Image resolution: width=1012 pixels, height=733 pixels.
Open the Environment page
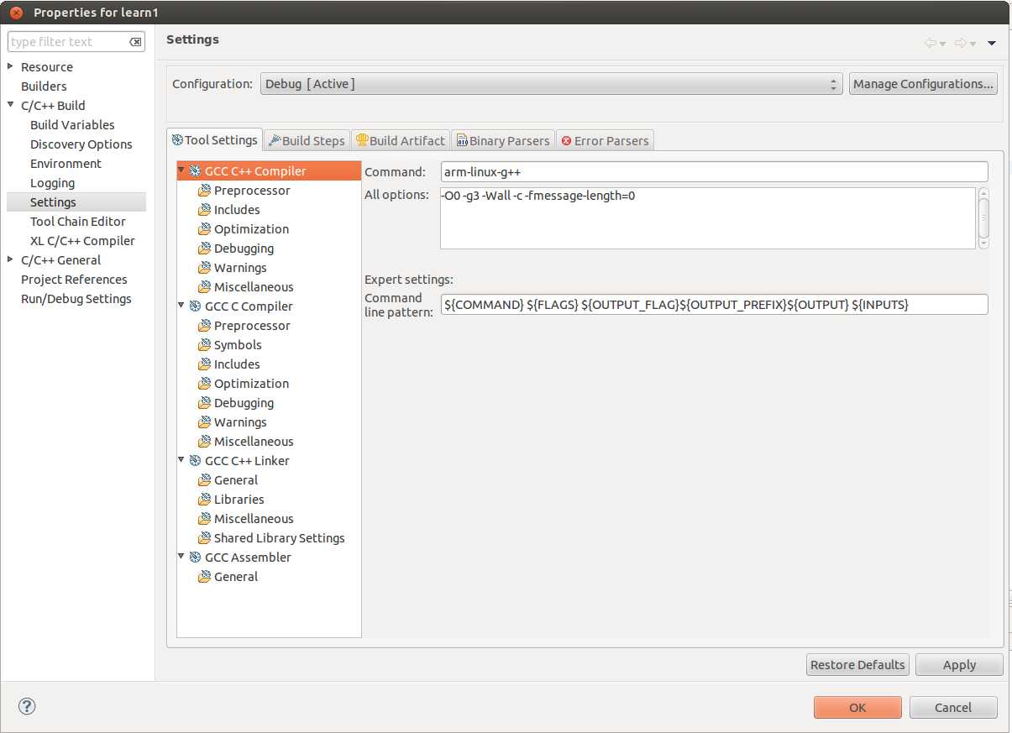click(x=66, y=164)
